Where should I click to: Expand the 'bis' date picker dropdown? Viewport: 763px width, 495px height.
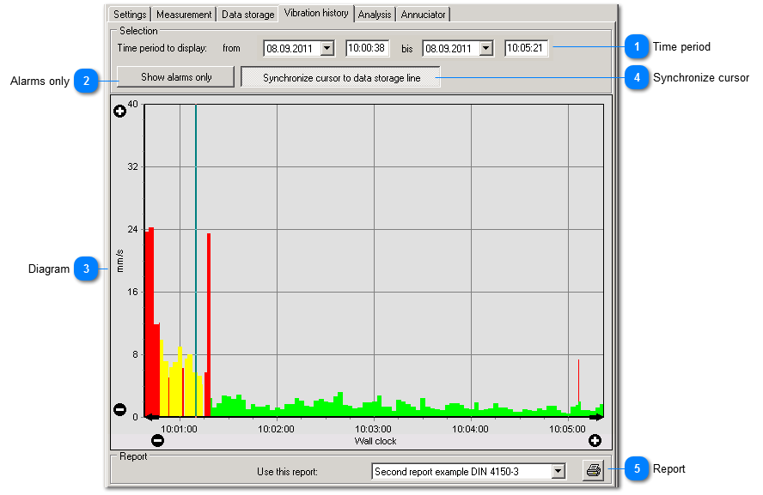(487, 47)
